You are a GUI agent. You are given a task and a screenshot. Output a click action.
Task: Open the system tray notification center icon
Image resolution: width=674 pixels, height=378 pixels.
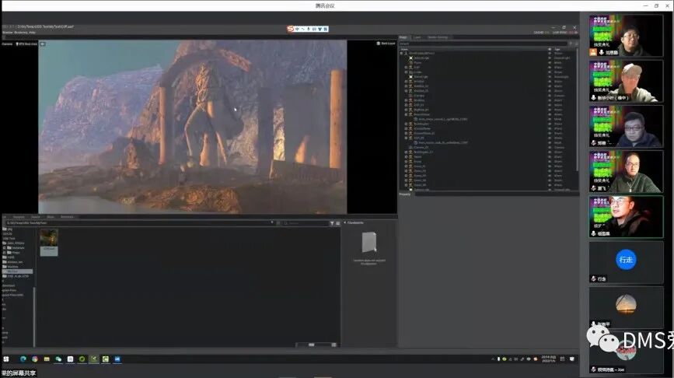click(x=572, y=359)
